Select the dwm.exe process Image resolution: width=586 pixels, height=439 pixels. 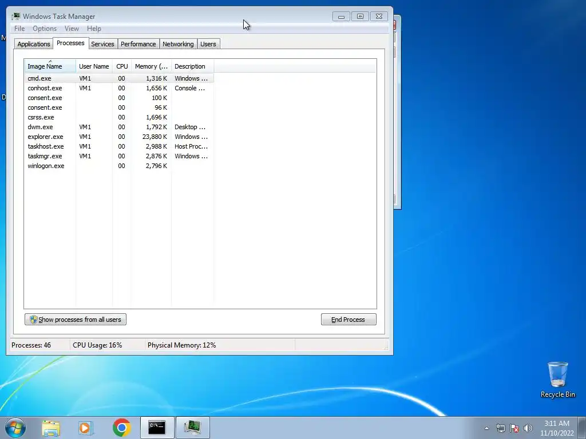[x=119, y=127]
